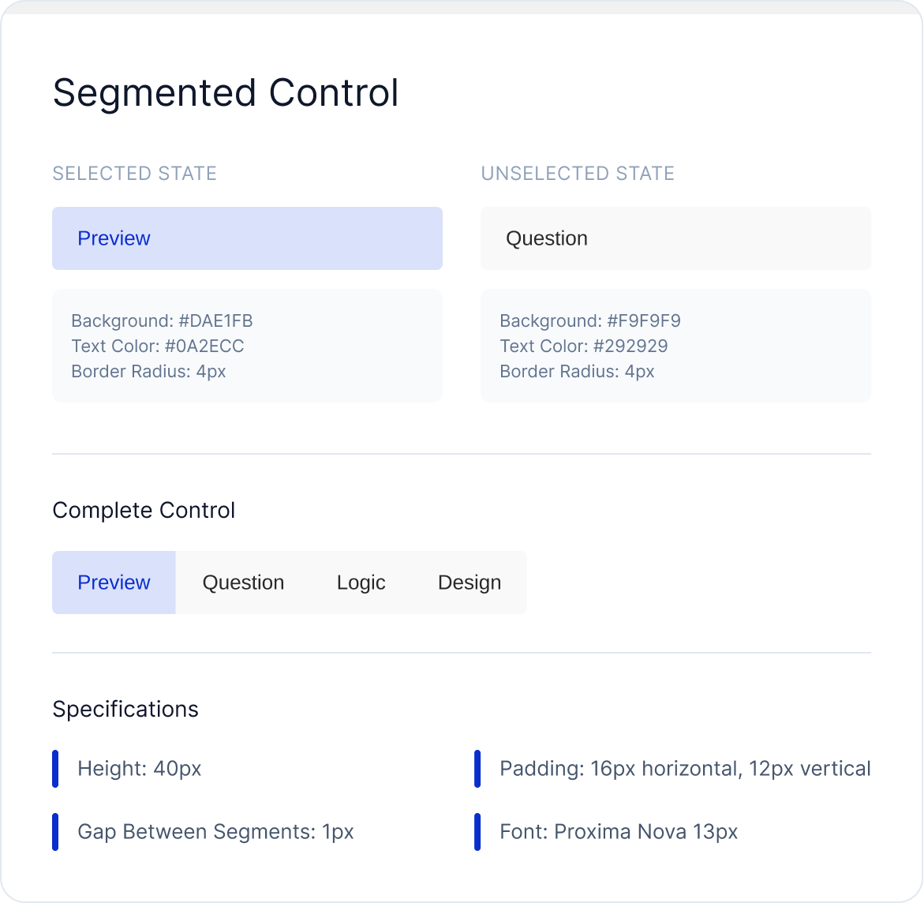Click the Preview sample under Selected State
Viewport: 924px width, 903px height.
[x=247, y=238]
